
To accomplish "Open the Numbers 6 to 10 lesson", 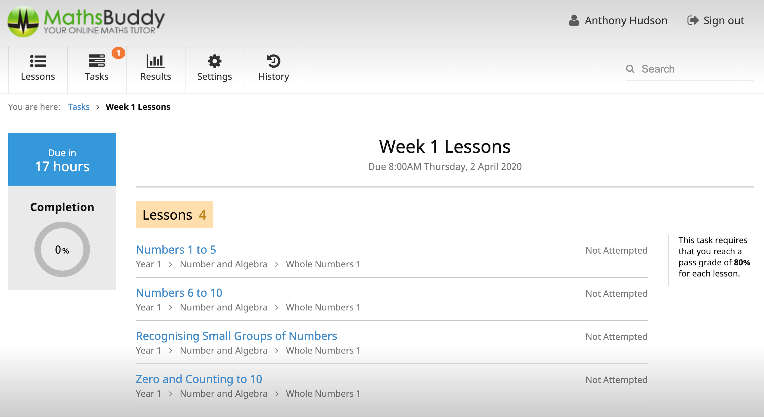I will click(179, 293).
